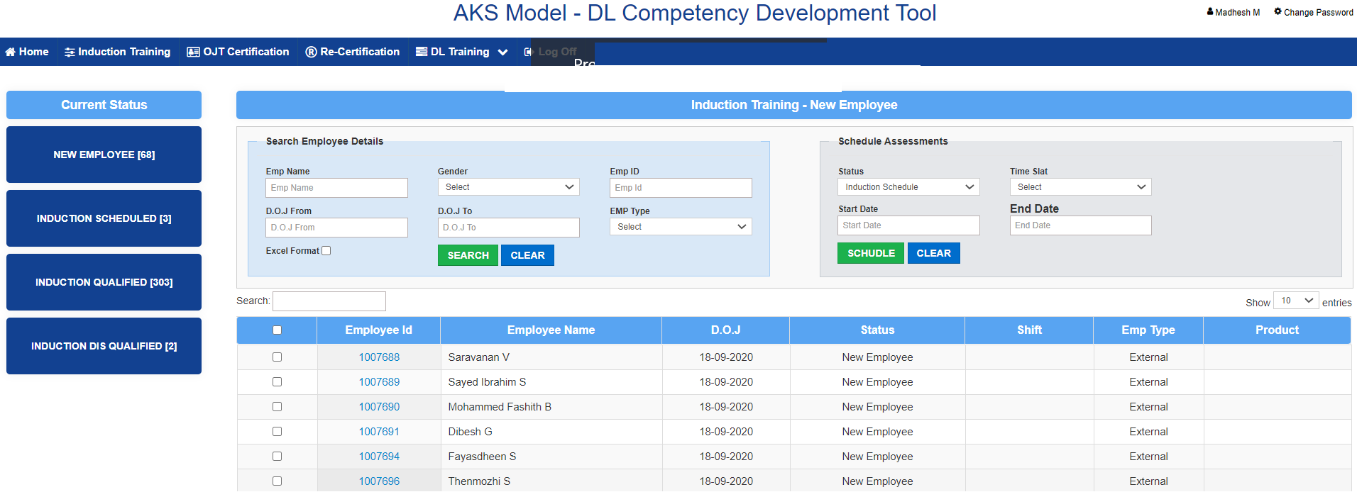Open OJT Certification menu
Screen dimensions: 1357x492
click(238, 52)
